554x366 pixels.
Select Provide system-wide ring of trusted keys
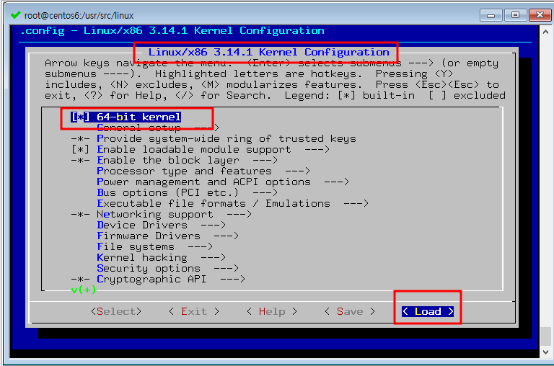point(227,139)
